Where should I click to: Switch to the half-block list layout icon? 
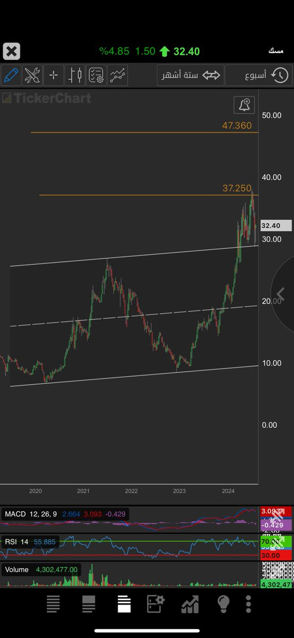tap(89, 604)
